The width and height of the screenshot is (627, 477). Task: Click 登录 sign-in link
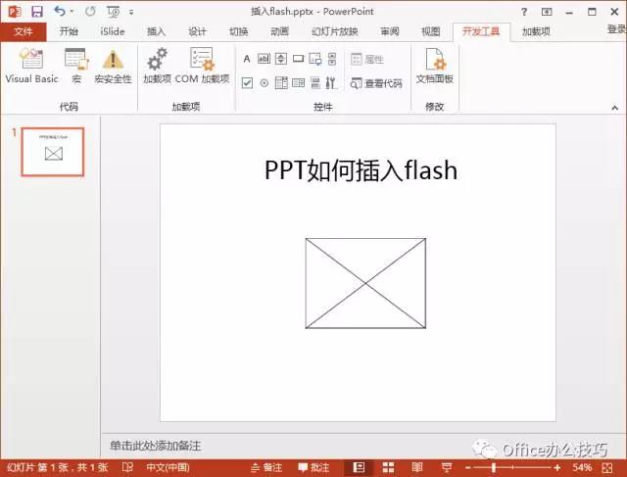pyautogui.click(x=616, y=29)
